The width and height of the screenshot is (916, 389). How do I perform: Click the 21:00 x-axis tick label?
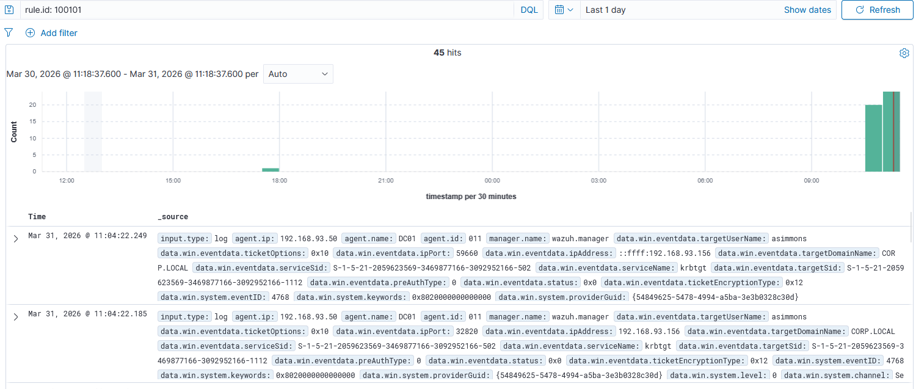coord(386,181)
